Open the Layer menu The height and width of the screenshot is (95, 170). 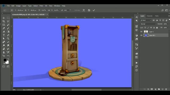tap(24, 6)
